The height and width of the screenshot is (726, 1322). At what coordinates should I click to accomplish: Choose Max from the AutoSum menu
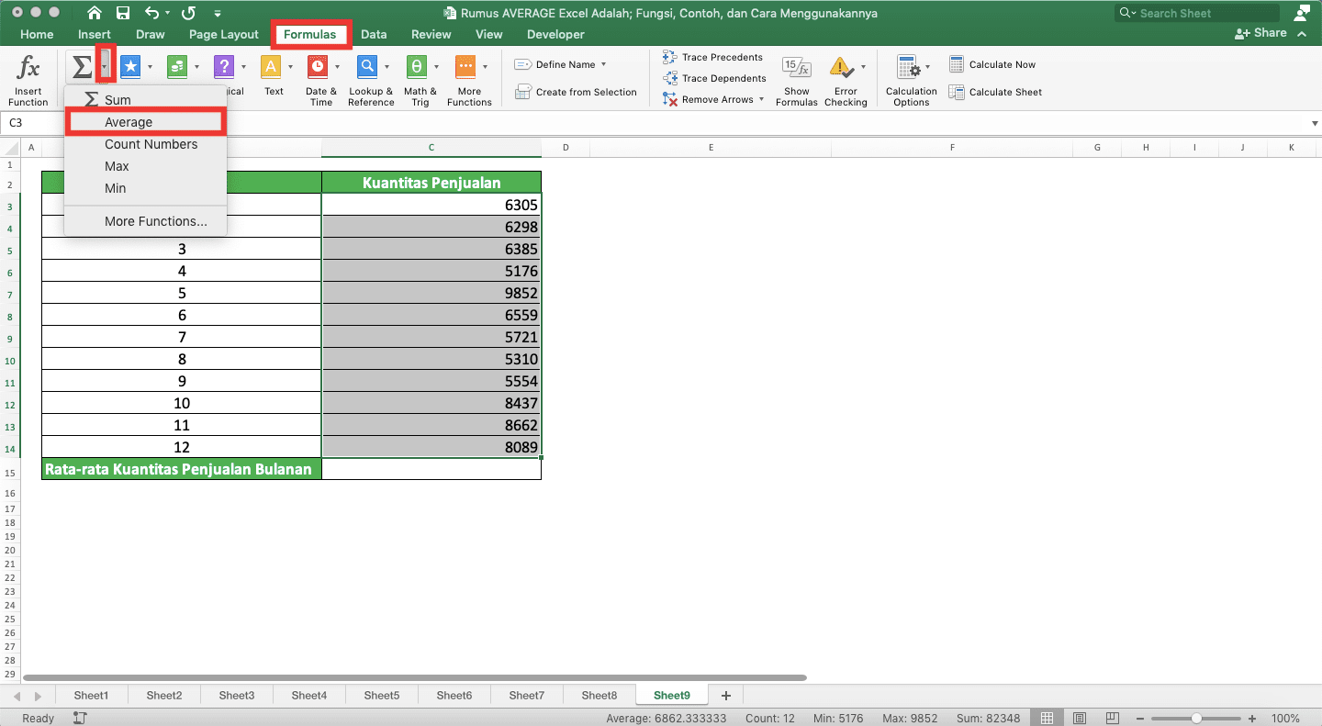pyautogui.click(x=145, y=166)
